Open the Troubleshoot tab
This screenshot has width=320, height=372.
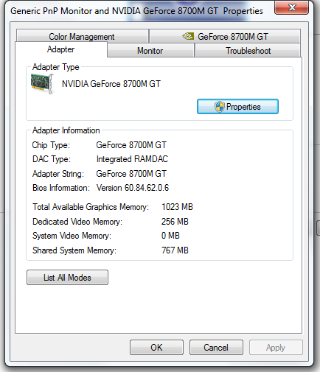248,51
